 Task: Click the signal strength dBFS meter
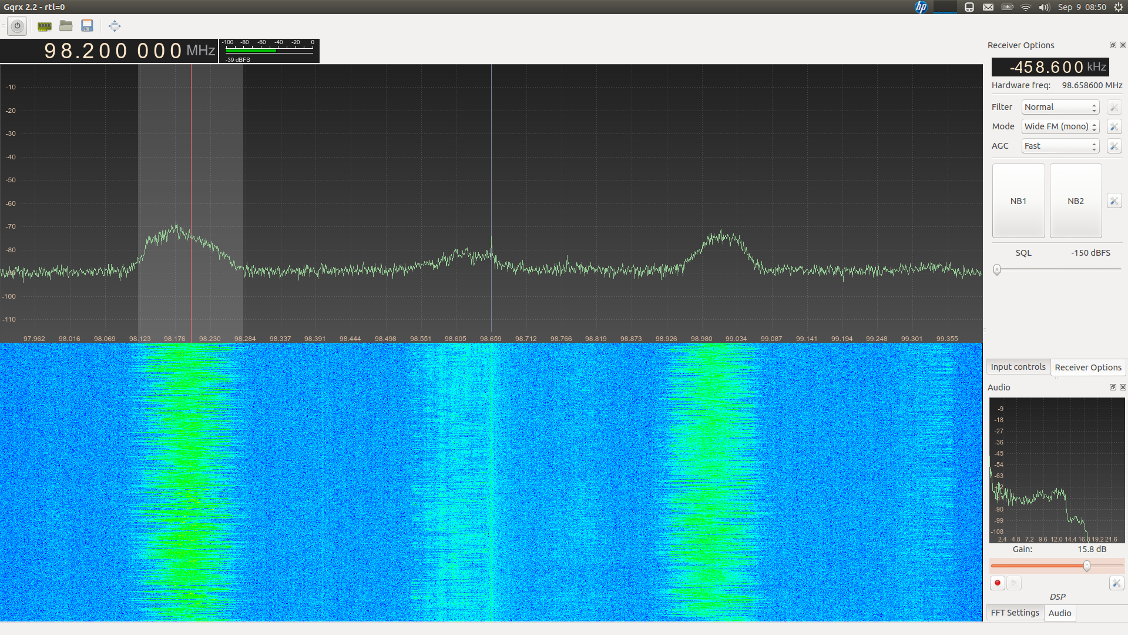point(269,51)
